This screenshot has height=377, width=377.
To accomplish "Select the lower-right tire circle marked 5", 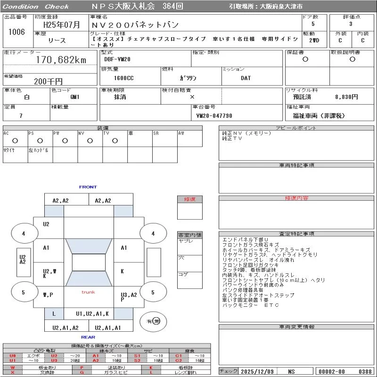I will [153, 293].
